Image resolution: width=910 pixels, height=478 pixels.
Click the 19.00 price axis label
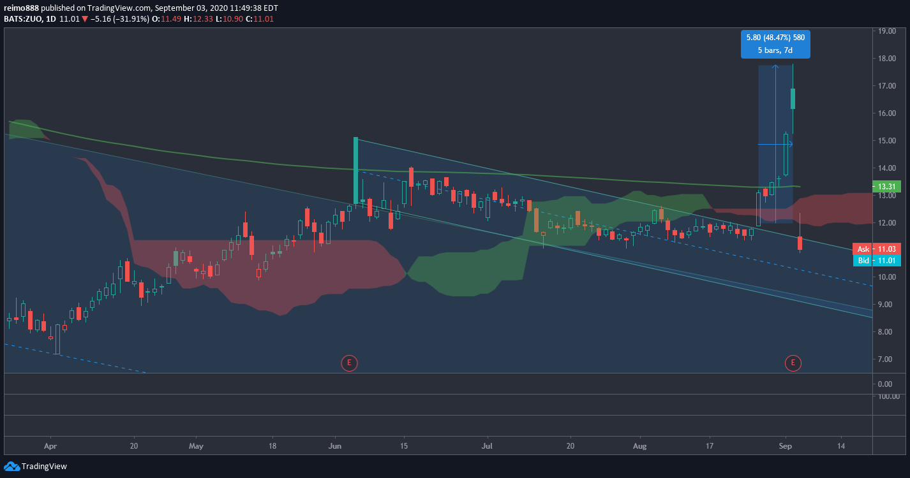click(888, 31)
